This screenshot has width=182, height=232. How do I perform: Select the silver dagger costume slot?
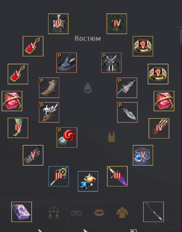point(127,112)
